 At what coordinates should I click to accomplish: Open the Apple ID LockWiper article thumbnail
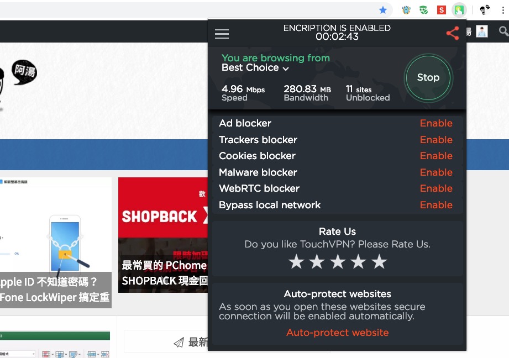coord(56,243)
